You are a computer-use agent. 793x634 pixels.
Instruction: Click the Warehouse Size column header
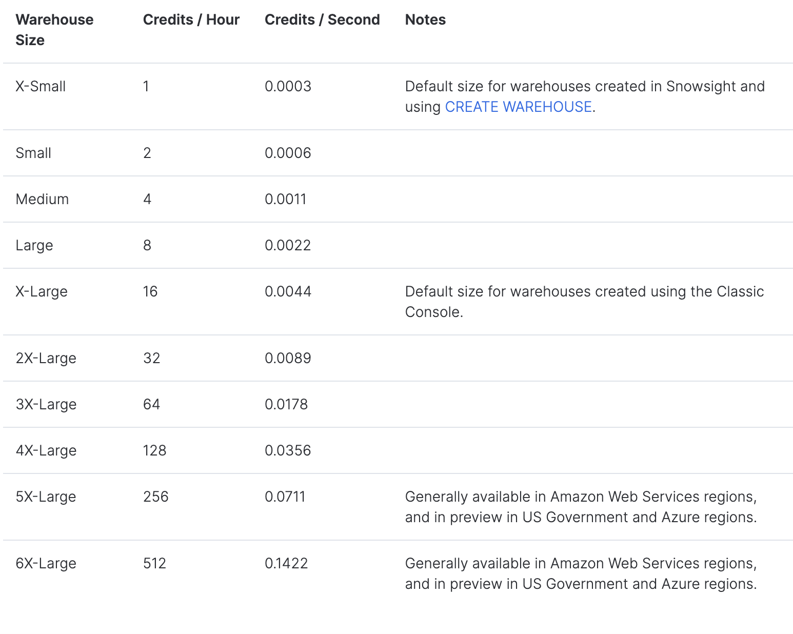point(54,30)
